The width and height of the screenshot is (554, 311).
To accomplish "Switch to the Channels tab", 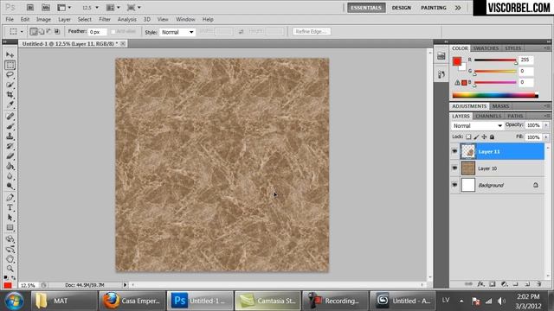I will point(488,116).
